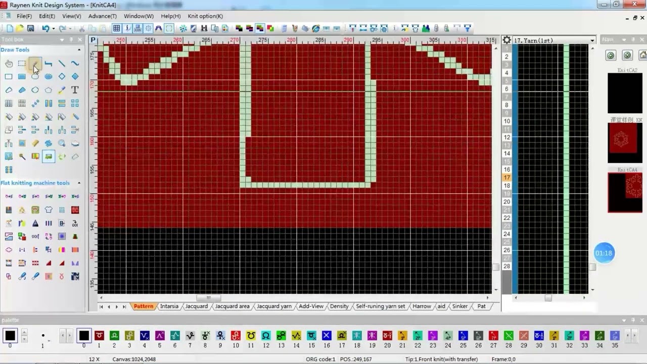Image resolution: width=647 pixels, height=364 pixels.
Task: Create a new file with blank-page icon
Action: pyautogui.click(x=10, y=28)
